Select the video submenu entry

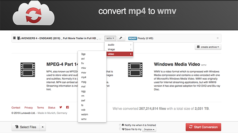point(119,54)
